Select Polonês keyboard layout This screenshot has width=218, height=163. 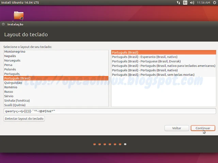[x=56, y=69]
